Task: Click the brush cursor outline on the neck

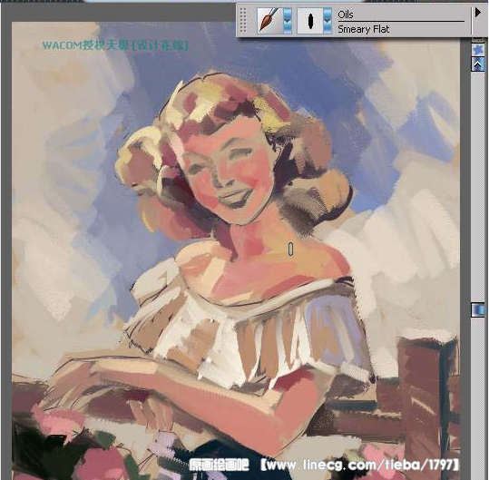Action: (290, 249)
